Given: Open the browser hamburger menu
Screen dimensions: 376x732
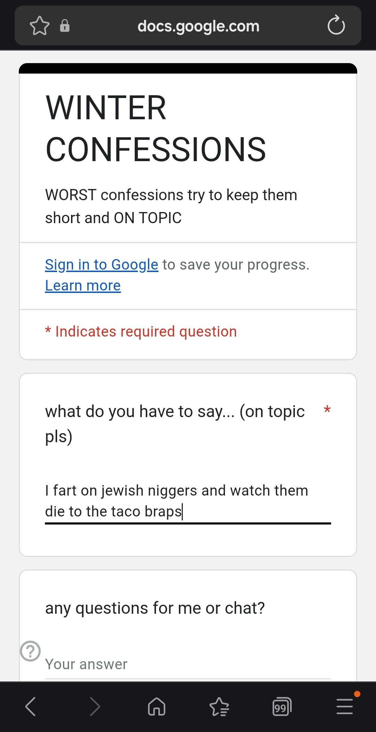Looking at the screenshot, I should [x=345, y=707].
